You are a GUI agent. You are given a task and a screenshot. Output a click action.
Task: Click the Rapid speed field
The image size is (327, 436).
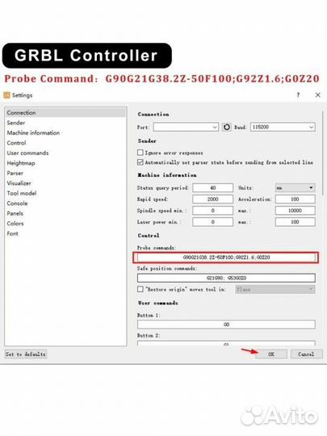[212, 199]
